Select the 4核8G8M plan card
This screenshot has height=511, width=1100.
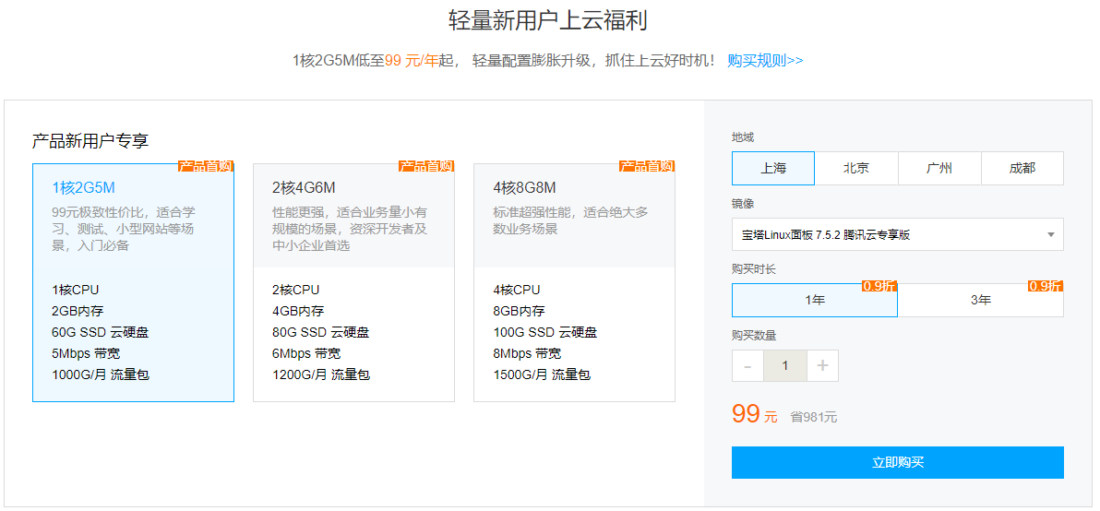point(575,282)
